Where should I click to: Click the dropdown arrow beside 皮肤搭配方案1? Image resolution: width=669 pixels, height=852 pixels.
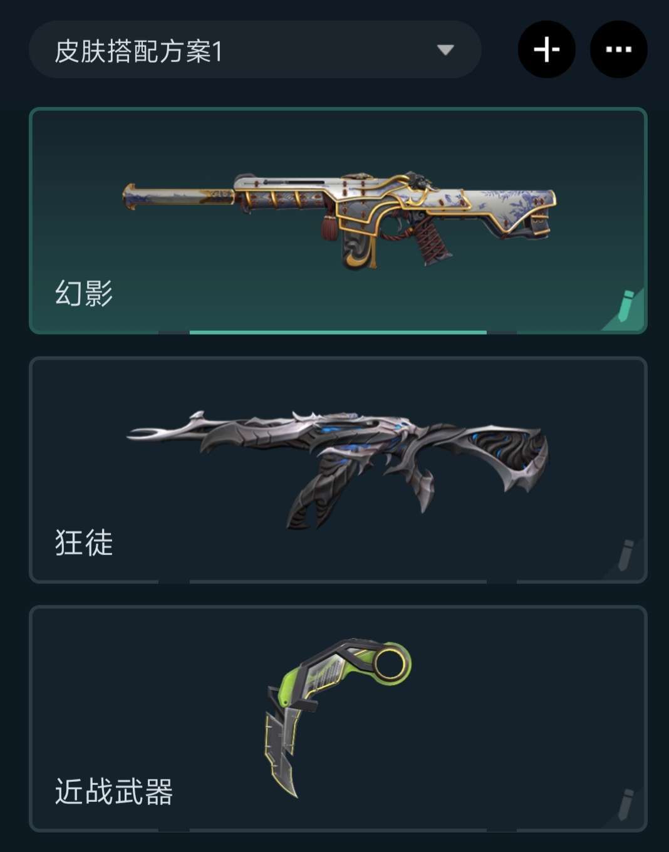coord(445,50)
